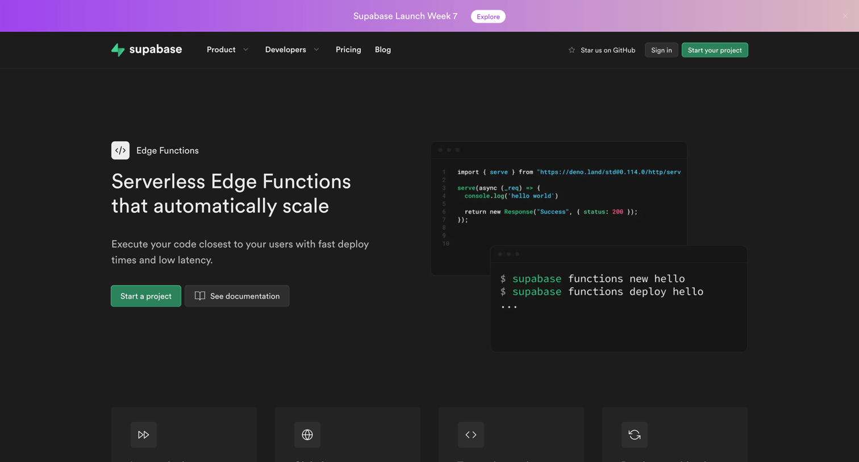This screenshot has width=859, height=462.
Task: Expand the Product dropdown chevron
Action: click(x=246, y=50)
